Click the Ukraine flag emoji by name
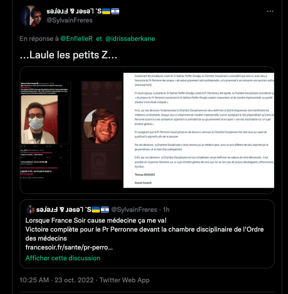288x294 pixels. (x=106, y=11)
